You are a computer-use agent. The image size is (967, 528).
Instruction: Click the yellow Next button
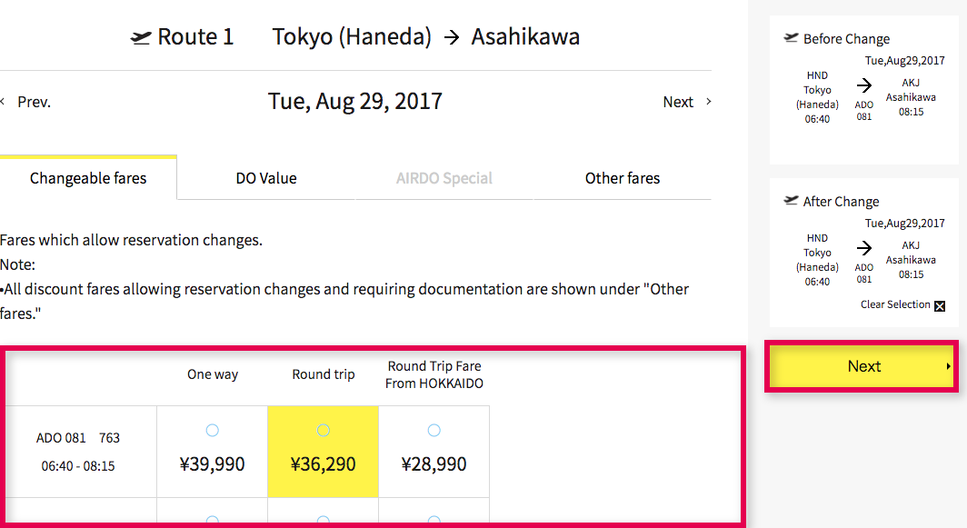point(862,366)
